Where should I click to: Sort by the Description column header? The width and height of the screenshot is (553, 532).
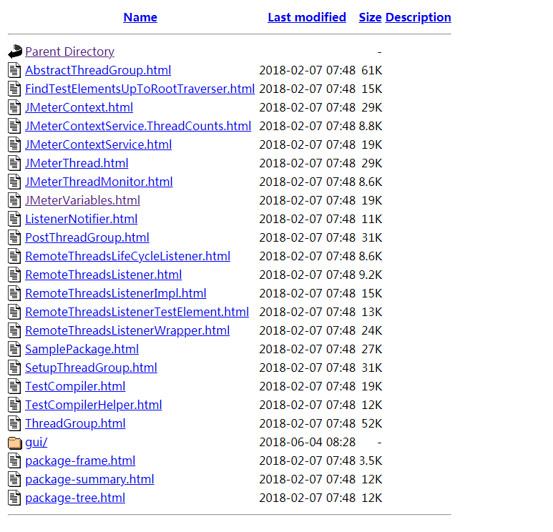pyautogui.click(x=418, y=17)
